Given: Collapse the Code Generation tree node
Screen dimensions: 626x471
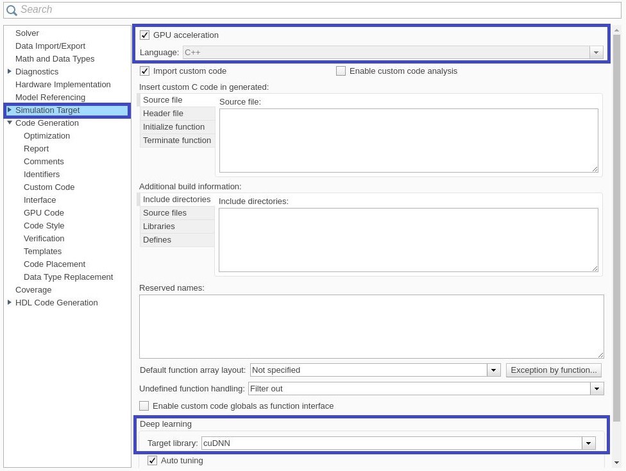Looking at the screenshot, I should pos(10,123).
